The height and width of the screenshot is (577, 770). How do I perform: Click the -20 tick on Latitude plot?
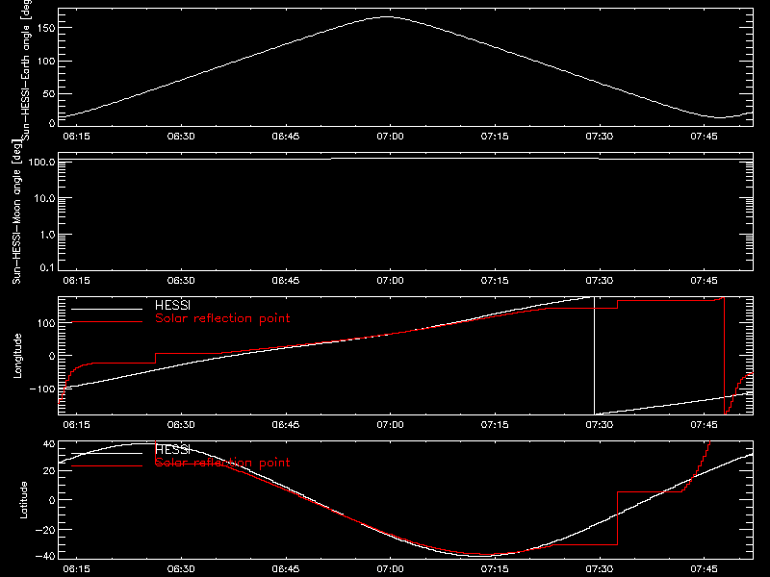45,530
